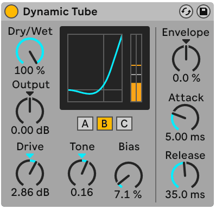Click the Release knob
Image resolution: width=216 pixels, height=209 pixels.
(x=185, y=175)
